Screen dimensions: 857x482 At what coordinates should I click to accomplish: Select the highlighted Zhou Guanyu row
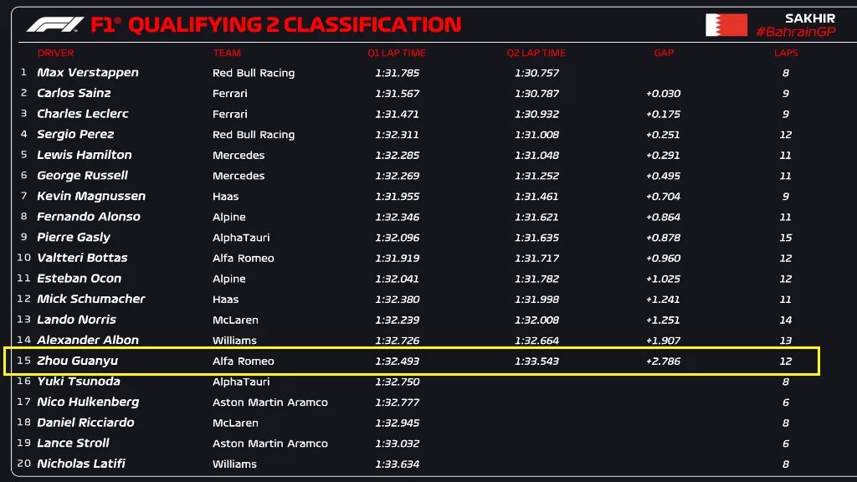(412, 361)
